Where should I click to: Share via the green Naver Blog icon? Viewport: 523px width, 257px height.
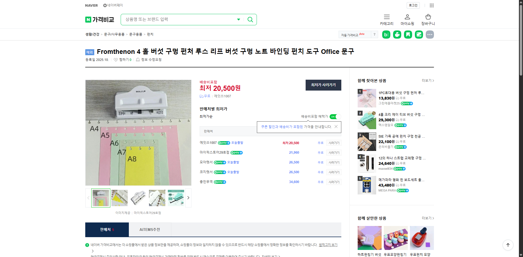point(386,35)
